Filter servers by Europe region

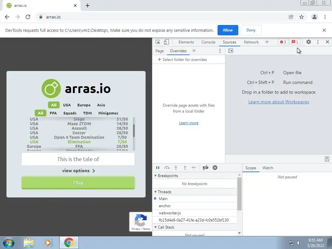(84, 105)
